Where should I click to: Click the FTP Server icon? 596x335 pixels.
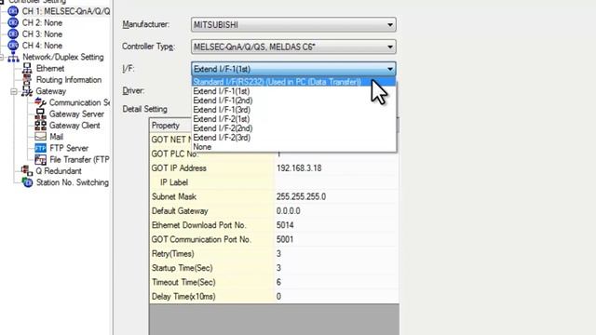[40, 148]
